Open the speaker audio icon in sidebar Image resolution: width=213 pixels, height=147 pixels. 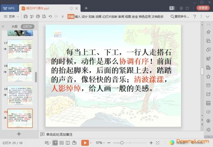click(x=208, y=112)
